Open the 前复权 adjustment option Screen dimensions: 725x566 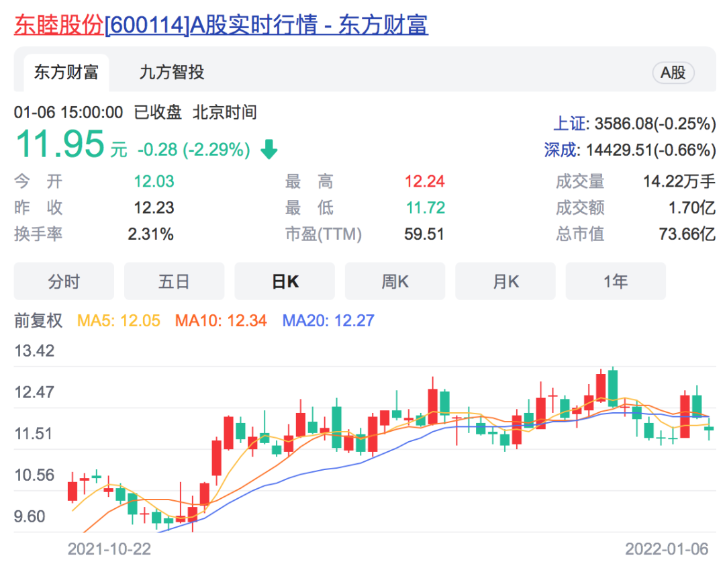39,322
